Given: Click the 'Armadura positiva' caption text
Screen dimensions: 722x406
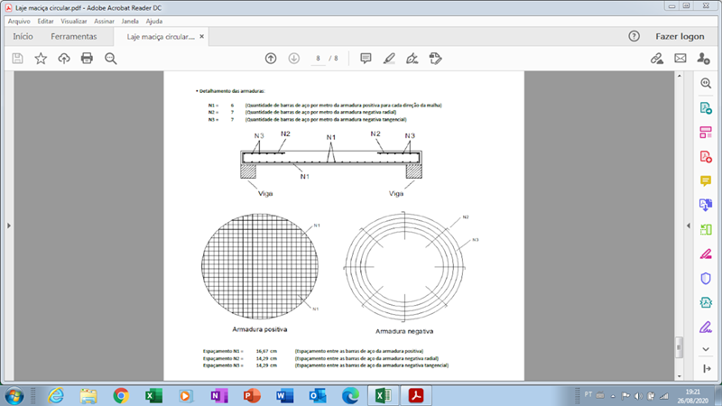Looking at the screenshot, I should click(x=260, y=329).
